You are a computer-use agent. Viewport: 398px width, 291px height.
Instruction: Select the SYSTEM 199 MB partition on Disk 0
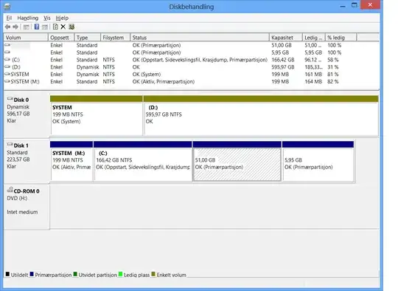pos(97,116)
